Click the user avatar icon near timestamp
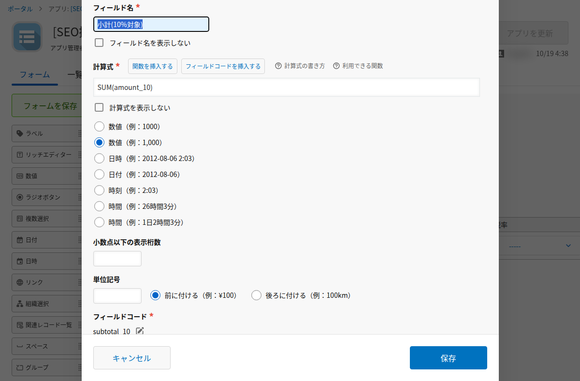Image resolution: width=580 pixels, height=381 pixels. pyautogui.click(x=501, y=54)
